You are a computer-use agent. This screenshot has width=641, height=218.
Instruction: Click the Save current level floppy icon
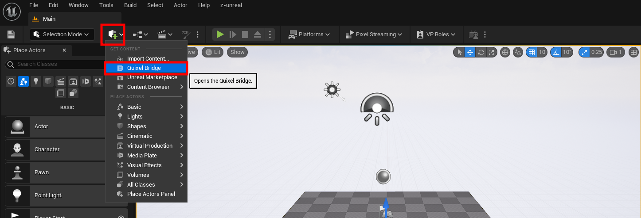click(x=11, y=34)
